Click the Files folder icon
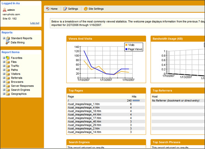The width and height of the screenshot is (205, 149). point(8,62)
